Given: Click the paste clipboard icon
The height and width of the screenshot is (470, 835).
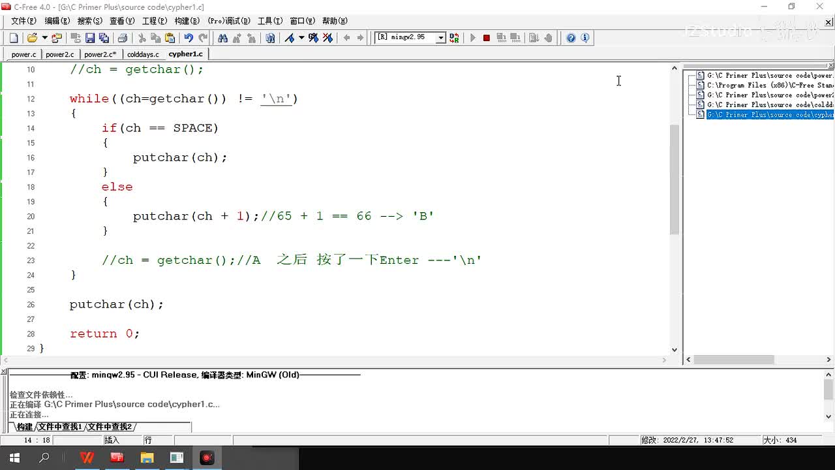Looking at the screenshot, I should pyautogui.click(x=170, y=38).
